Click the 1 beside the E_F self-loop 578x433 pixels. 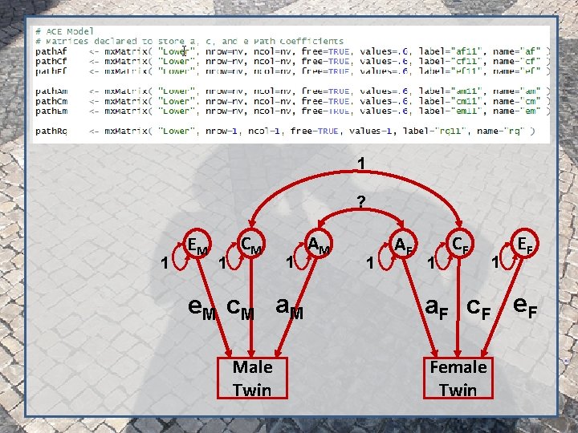(x=495, y=262)
